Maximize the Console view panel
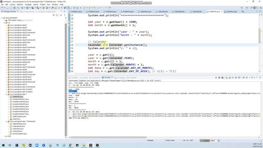 point(260,78)
